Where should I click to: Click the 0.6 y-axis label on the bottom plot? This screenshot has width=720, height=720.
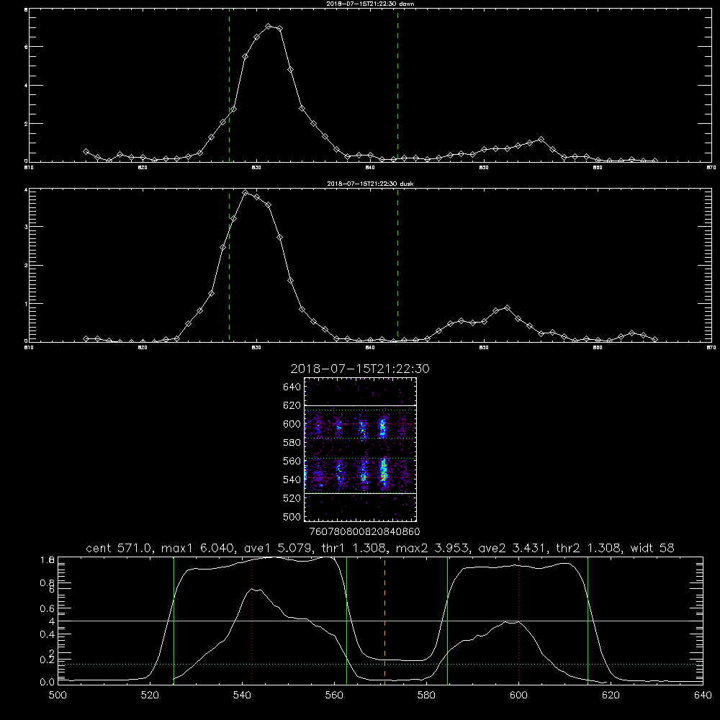point(48,608)
